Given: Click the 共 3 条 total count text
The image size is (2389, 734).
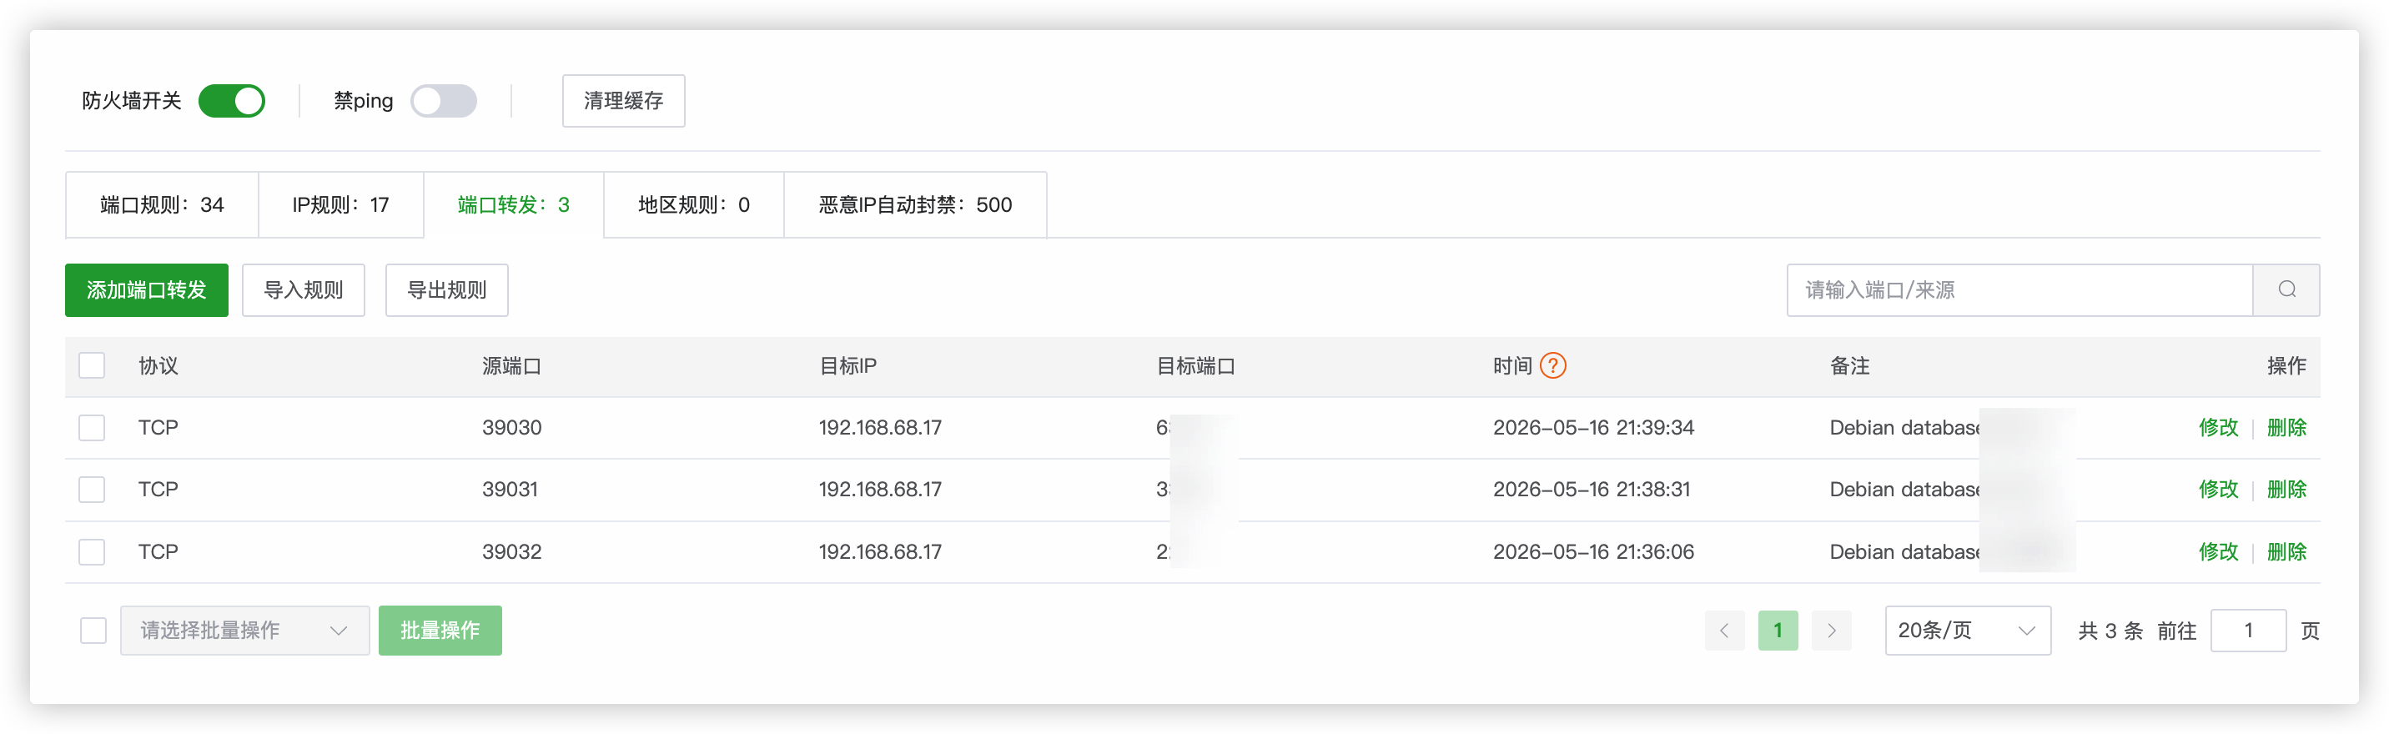Looking at the screenshot, I should (x=2110, y=631).
